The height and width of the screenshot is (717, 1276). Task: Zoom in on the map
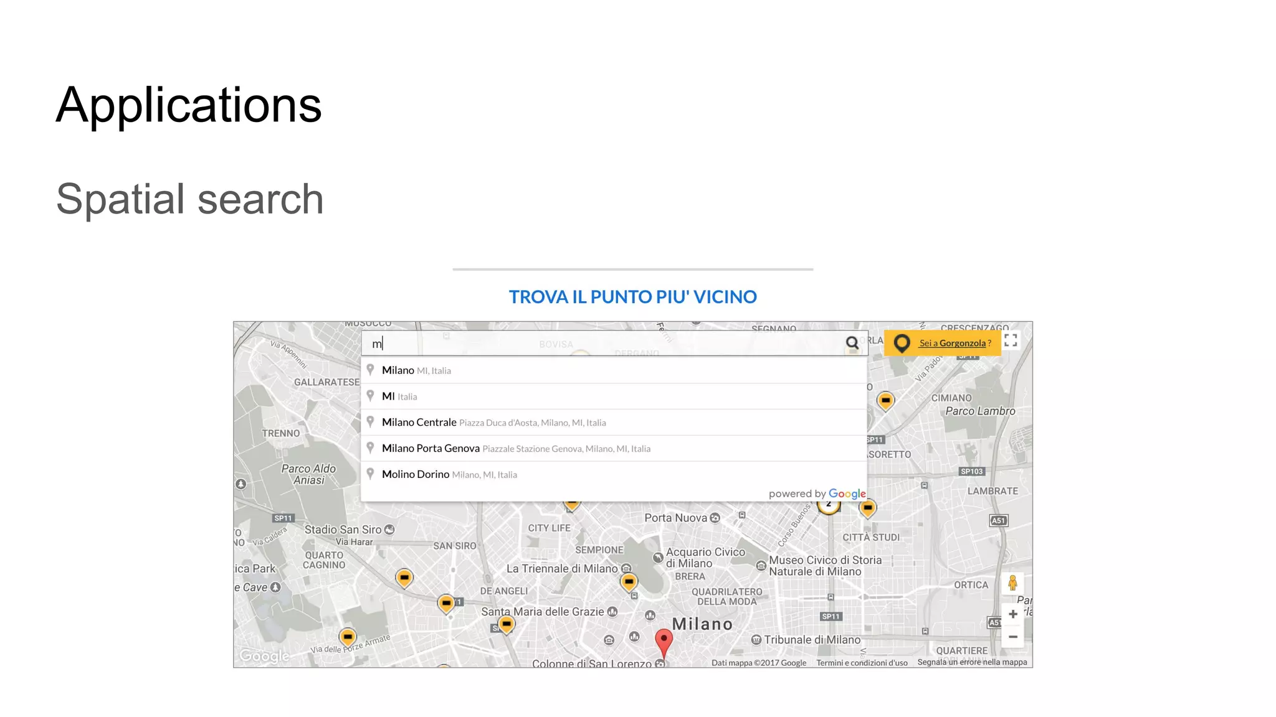(x=1013, y=614)
